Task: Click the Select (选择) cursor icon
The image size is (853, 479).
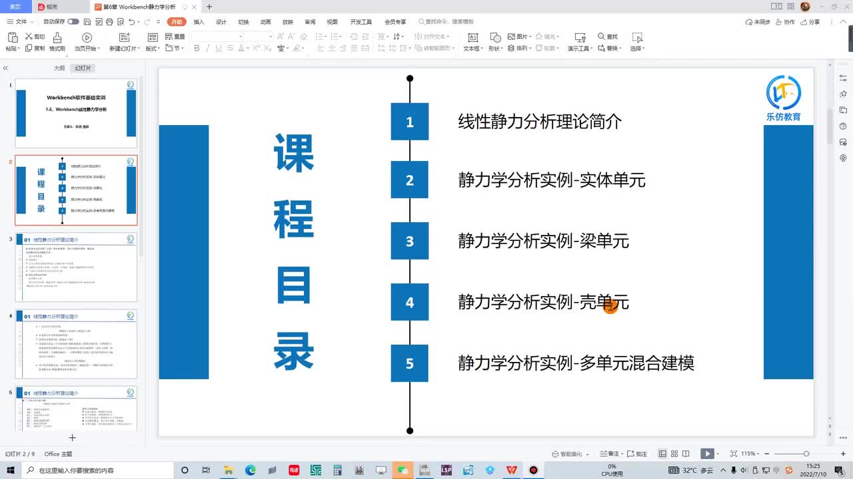Action: tap(637, 37)
